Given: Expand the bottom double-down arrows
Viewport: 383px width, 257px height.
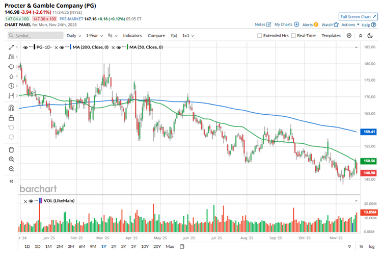Looking at the screenshot, I should [x=349, y=246].
